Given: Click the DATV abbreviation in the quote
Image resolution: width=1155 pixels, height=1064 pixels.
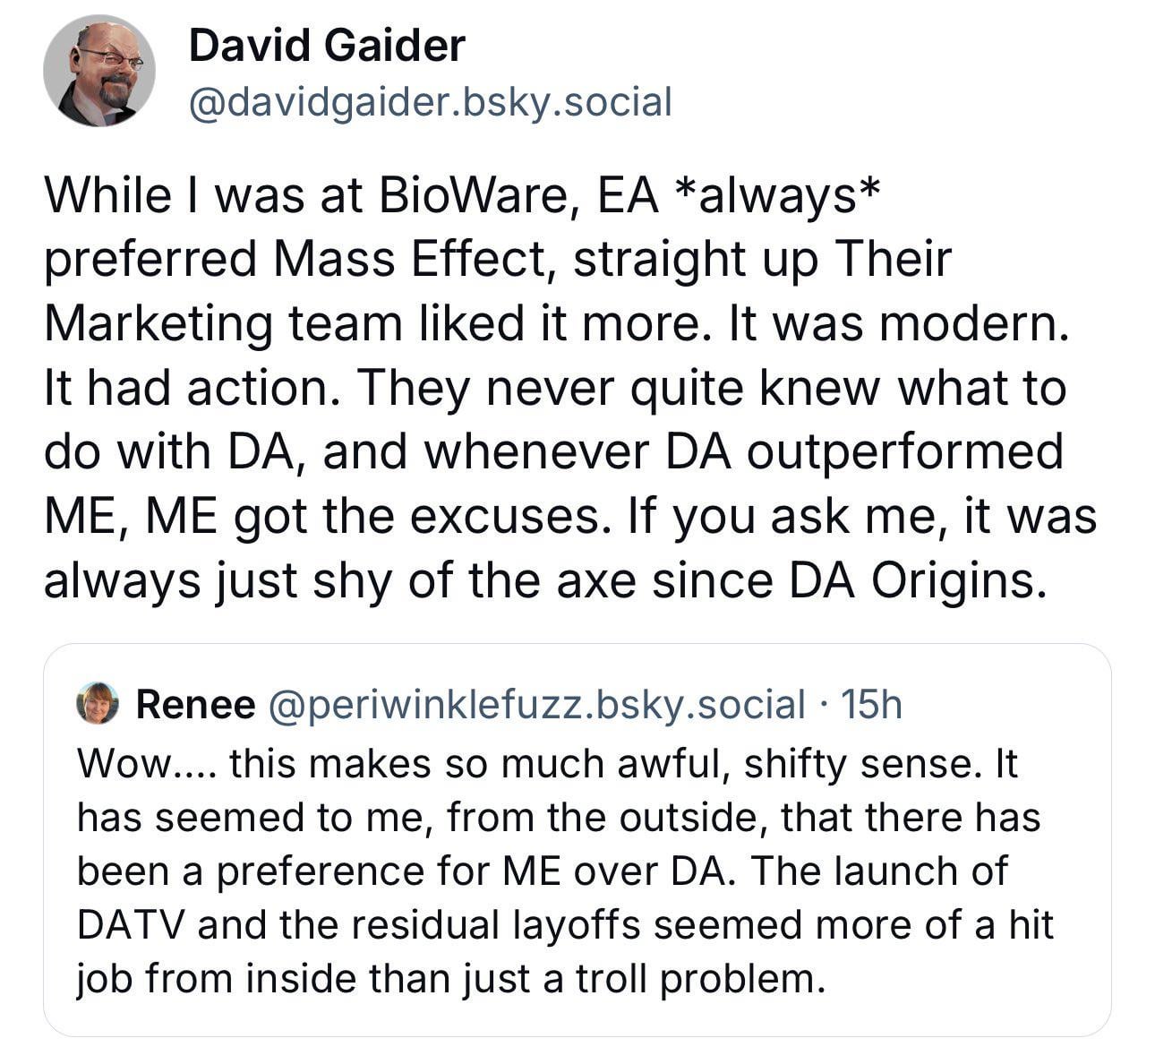Looking at the screenshot, I should pos(131,924).
